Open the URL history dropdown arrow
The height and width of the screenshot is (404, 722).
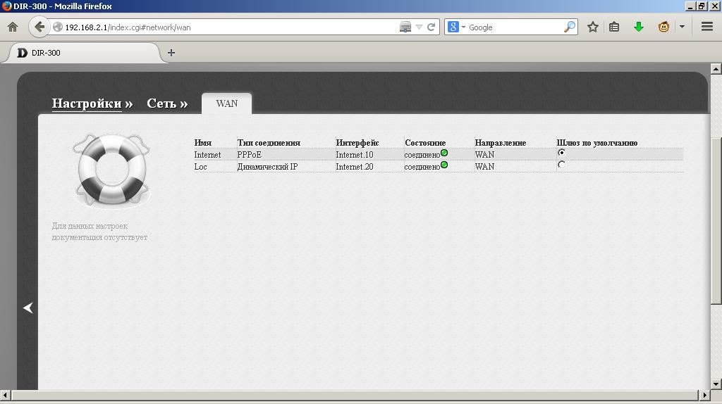coord(419,27)
